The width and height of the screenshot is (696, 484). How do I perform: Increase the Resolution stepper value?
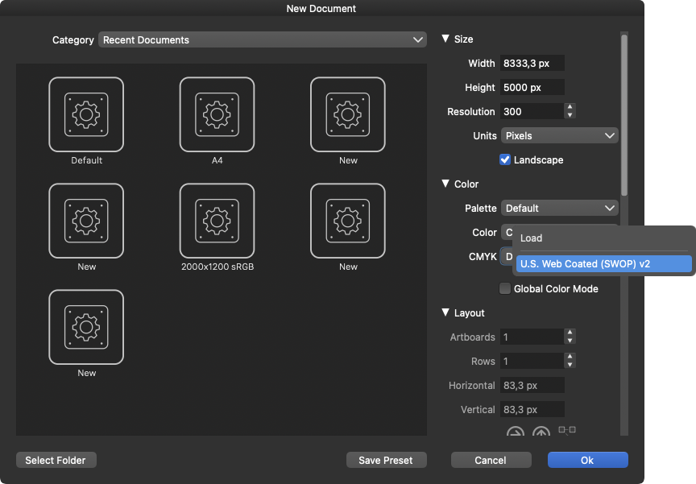point(570,107)
